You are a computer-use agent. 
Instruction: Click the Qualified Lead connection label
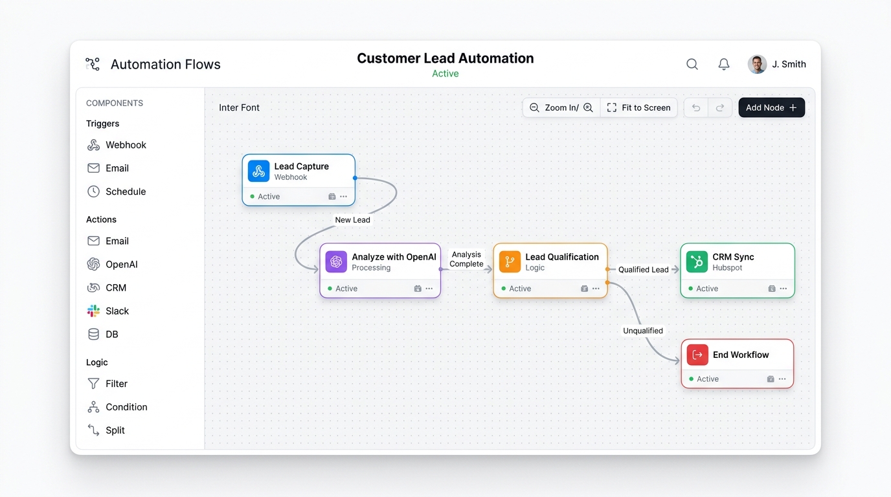pos(643,270)
